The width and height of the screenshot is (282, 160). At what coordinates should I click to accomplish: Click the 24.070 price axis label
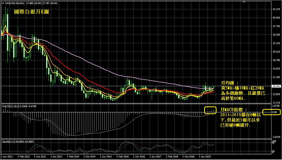[x=276, y=69]
